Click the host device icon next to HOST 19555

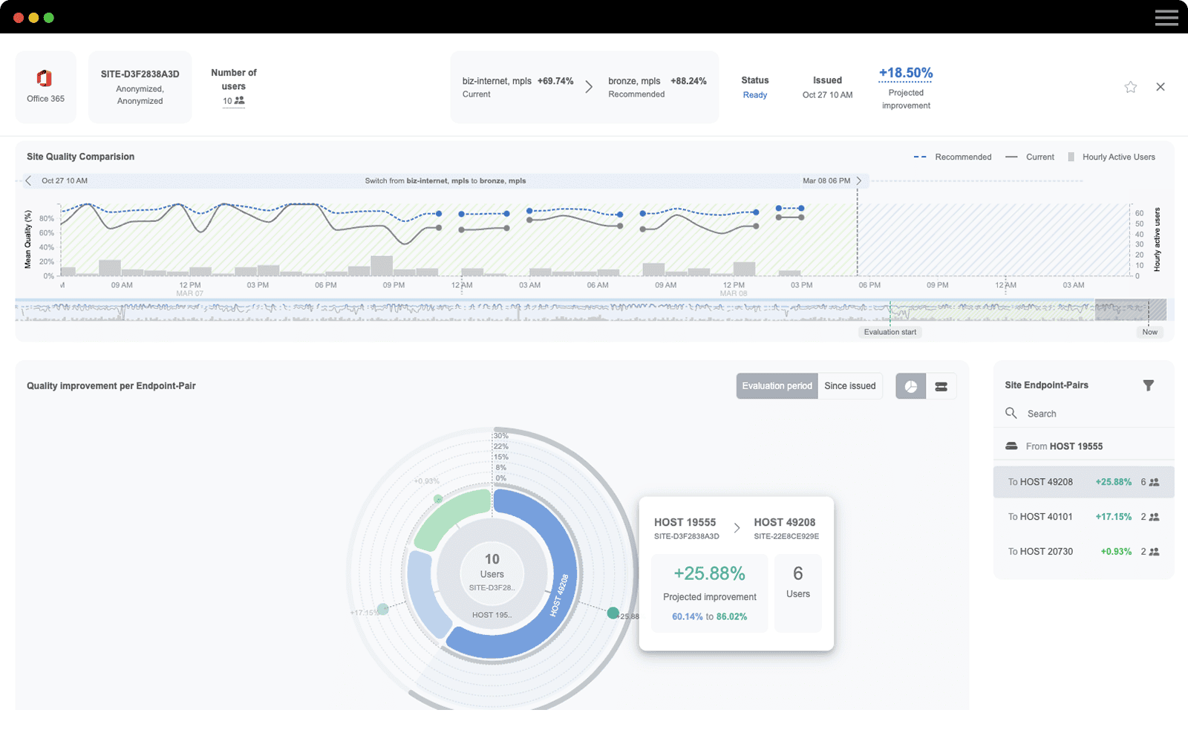[1011, 446]
